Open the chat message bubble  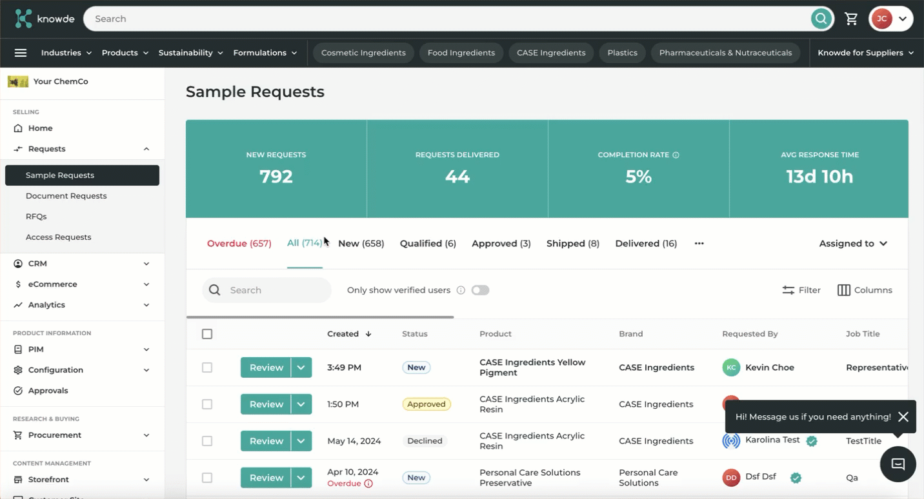[898, 464]
